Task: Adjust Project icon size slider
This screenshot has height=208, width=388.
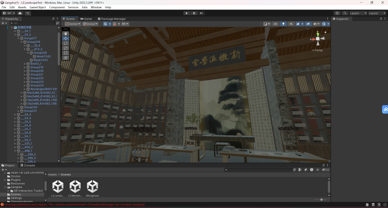Action: 321,200
